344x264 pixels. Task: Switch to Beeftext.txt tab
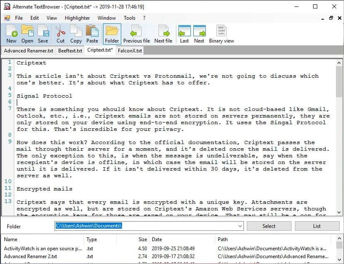(70, 51)
